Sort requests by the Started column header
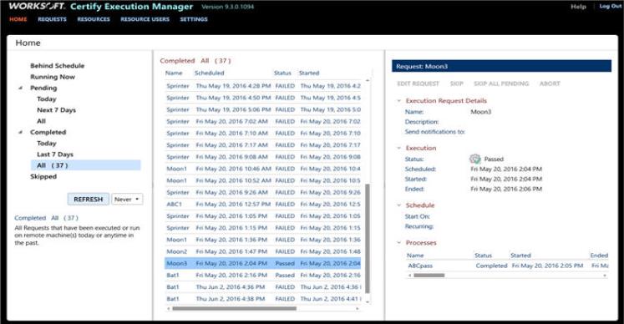Screen dimensions: 624x324 click(309, 73)
